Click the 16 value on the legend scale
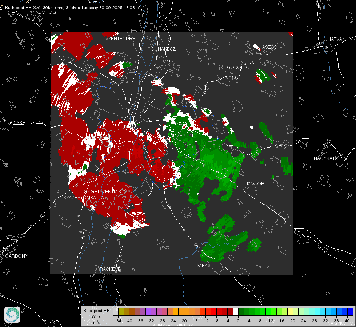Image resolution: width=356 pixels, height=327 pixels. [282, 321]
